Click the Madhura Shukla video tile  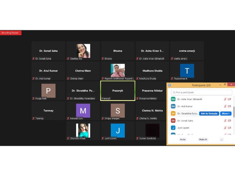(152, 71)
